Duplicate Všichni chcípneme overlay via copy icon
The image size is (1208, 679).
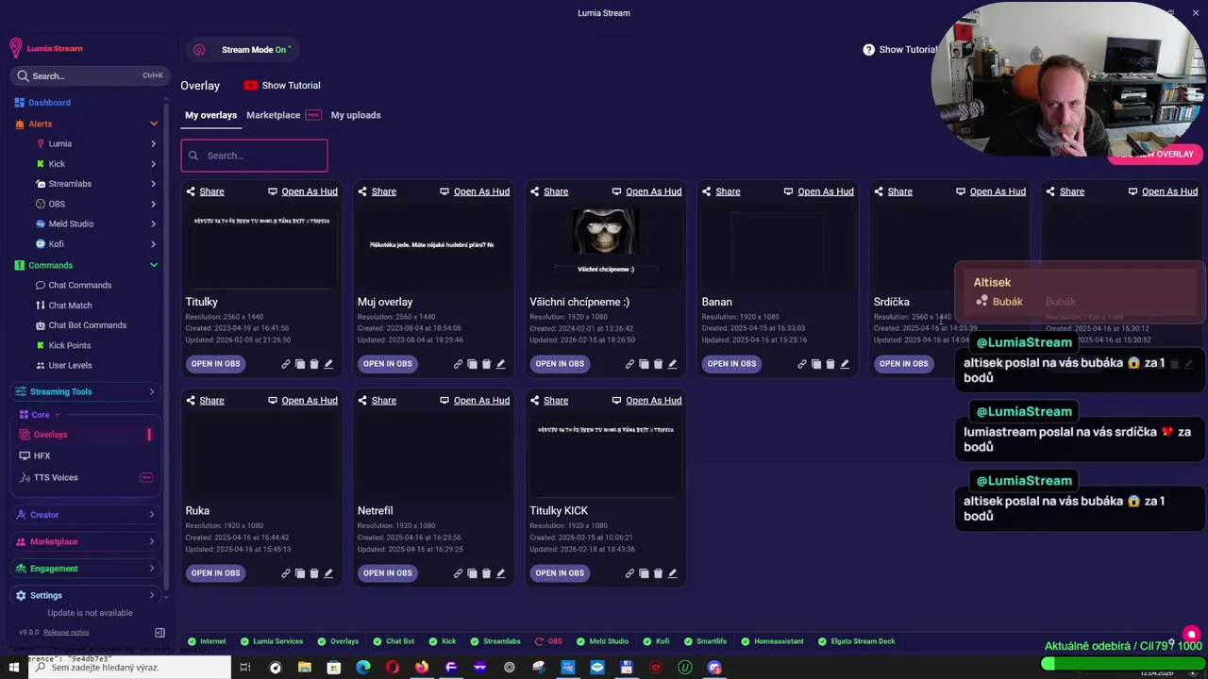click(x=644, y=364)
